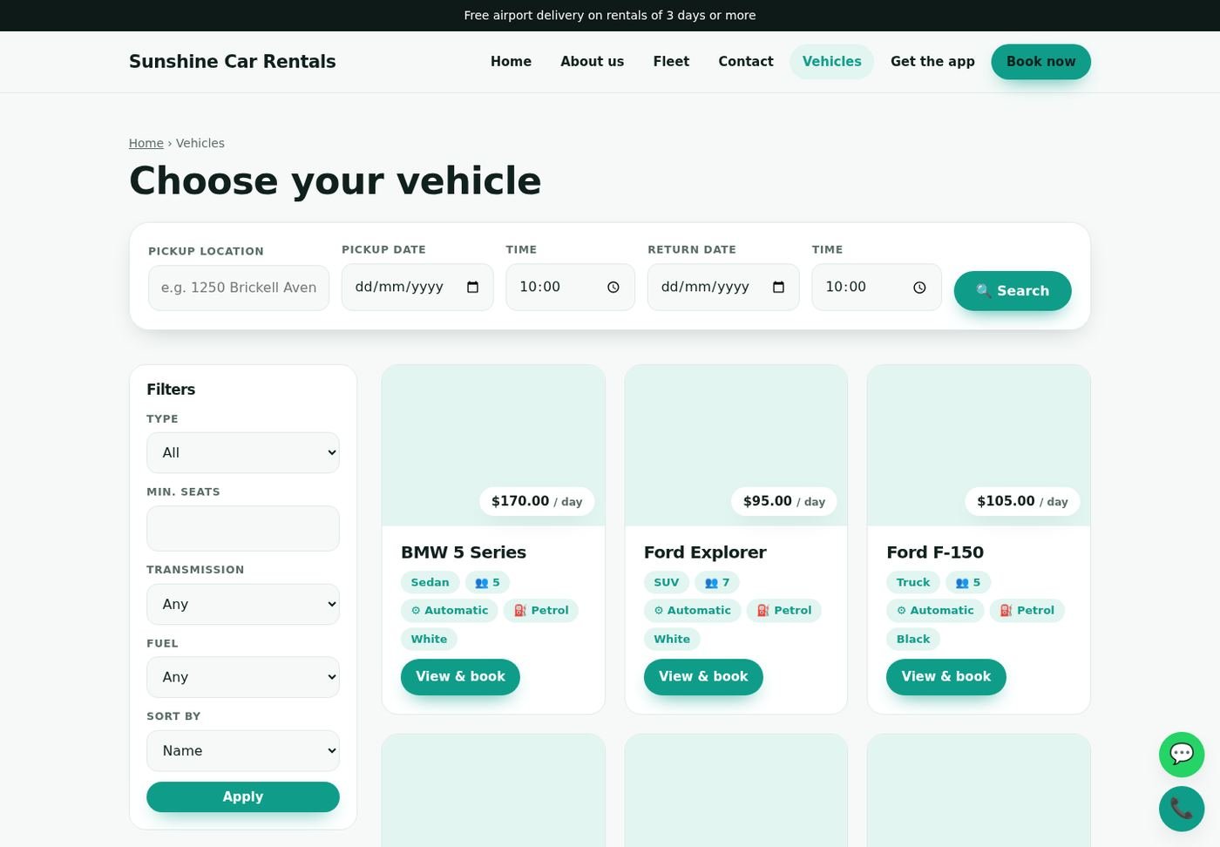The height and width of the screenshot is (847, 1220).
Task: Open the Sort By dropdown
Action: tap(243, 751)
